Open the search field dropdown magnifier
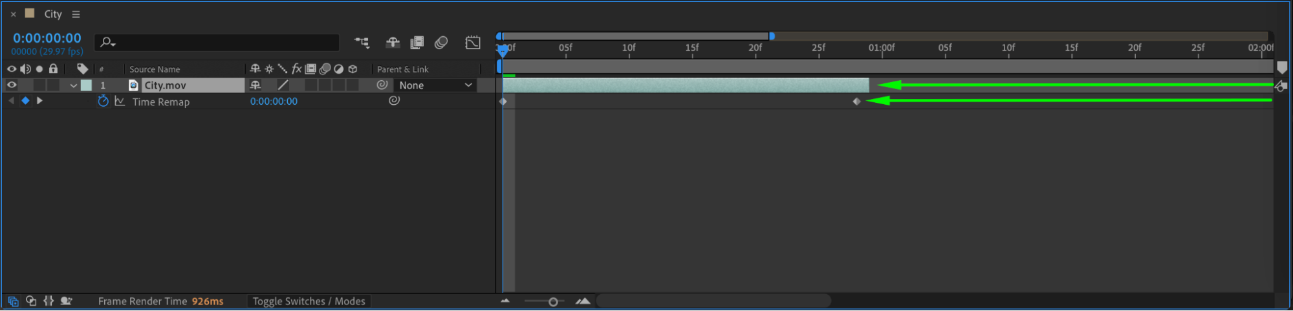This screenshot has width=1293, height=311. [107, 43]
